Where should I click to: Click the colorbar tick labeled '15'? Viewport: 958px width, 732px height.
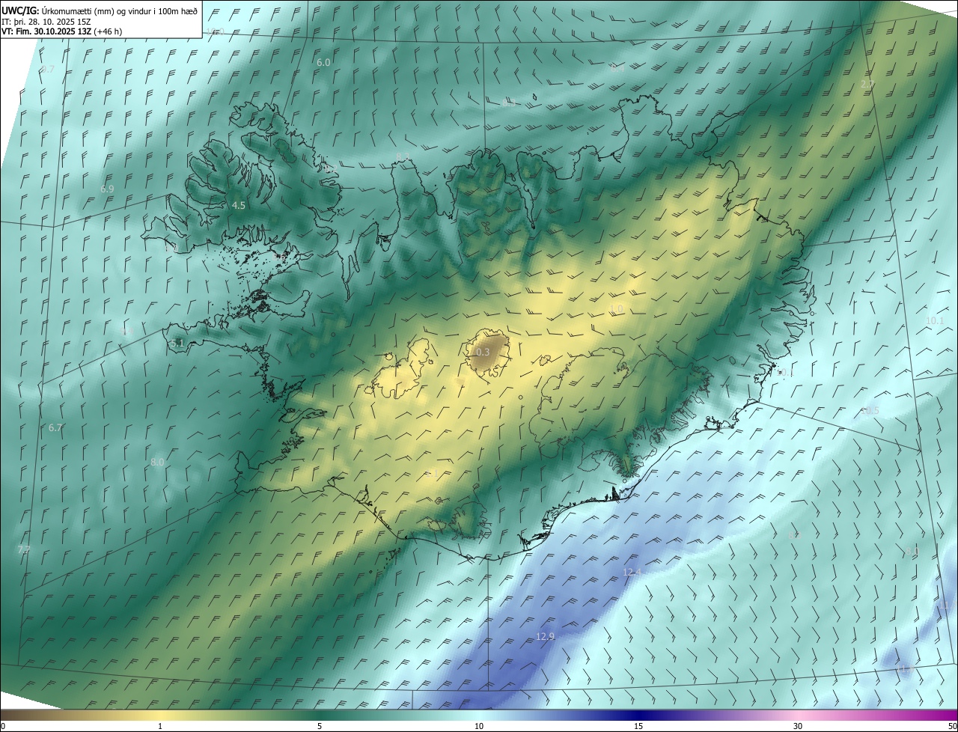pos(638,726)
